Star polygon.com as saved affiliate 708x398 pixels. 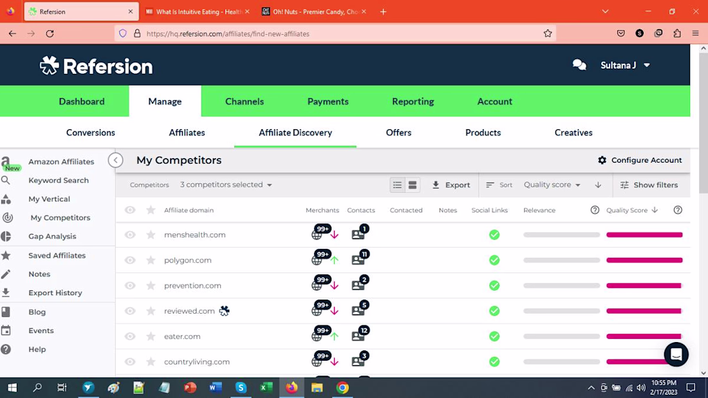click(151, 260)
